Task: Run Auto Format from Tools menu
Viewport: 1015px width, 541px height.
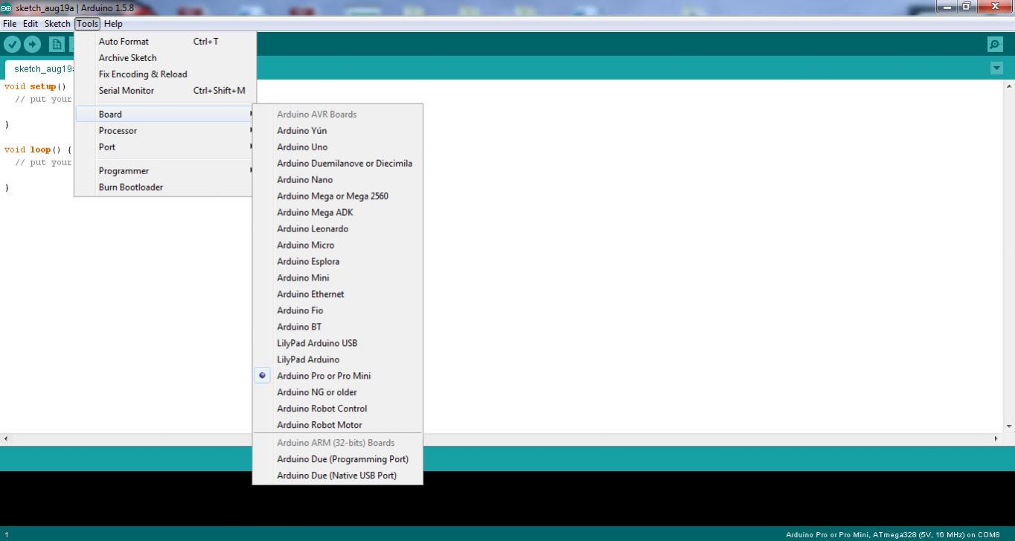Action: click(x=124, y=42)
